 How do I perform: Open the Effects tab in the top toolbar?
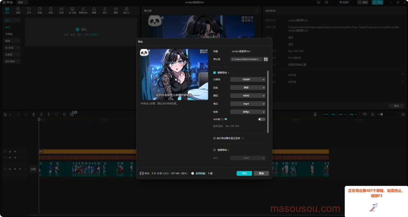[51, 10]
